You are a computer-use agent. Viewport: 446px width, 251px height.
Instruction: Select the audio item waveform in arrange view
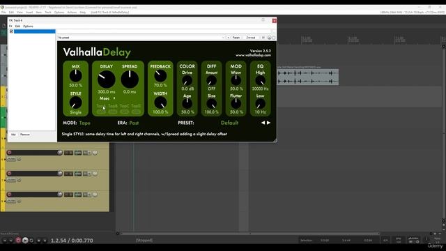[308, 77]
